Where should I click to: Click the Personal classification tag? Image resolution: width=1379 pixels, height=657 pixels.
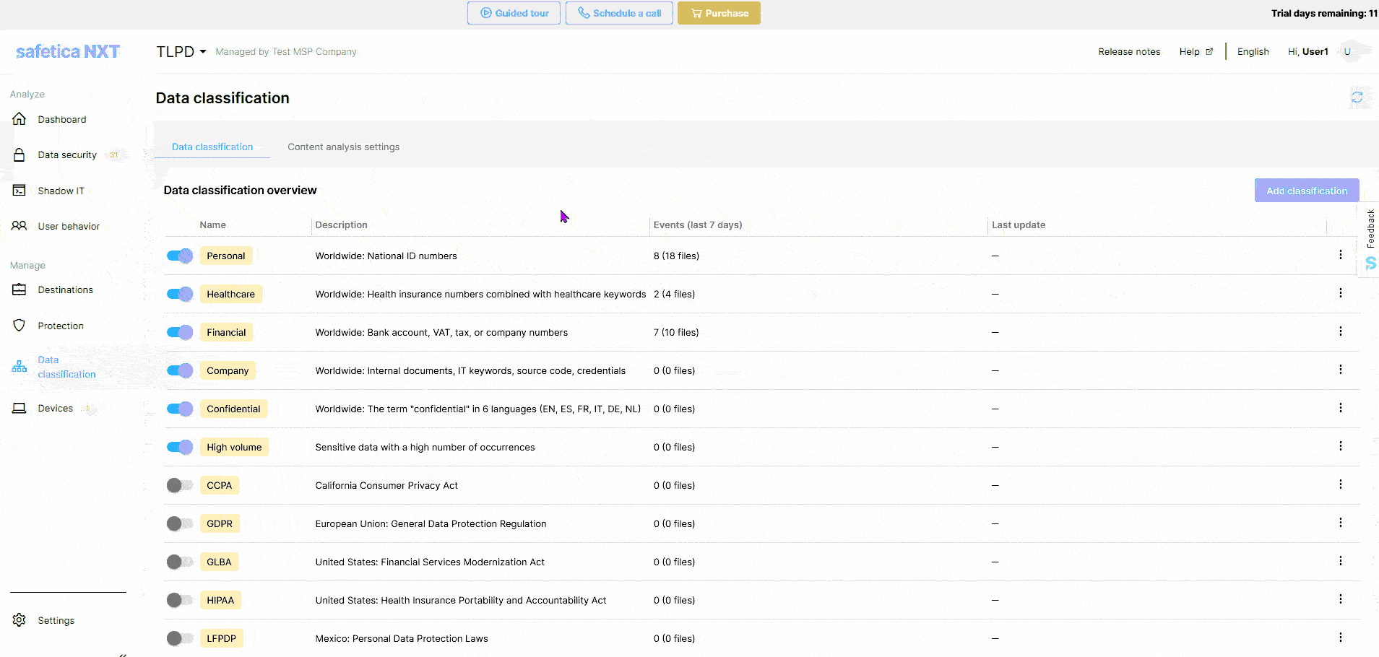[x=226, y=256]
